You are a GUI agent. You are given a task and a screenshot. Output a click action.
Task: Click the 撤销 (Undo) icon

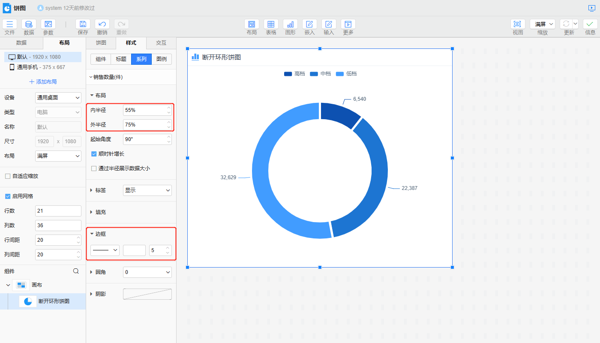pyautogui.click(x=102, y=24)
